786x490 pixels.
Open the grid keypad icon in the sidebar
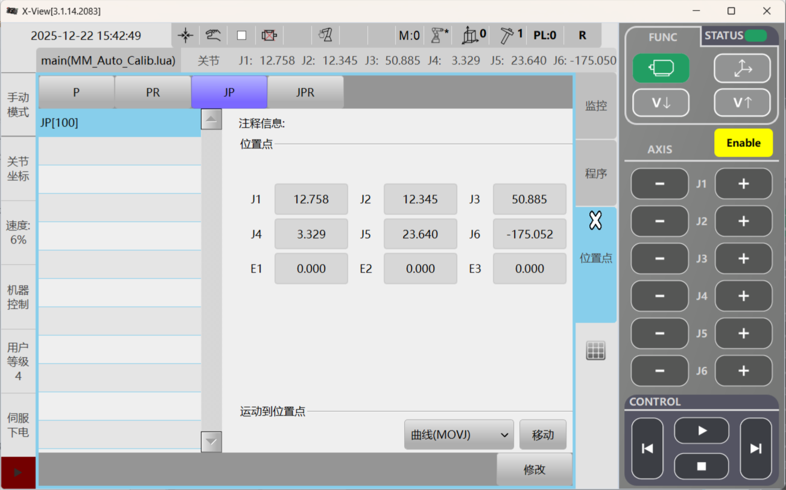[x=595, y=351]
